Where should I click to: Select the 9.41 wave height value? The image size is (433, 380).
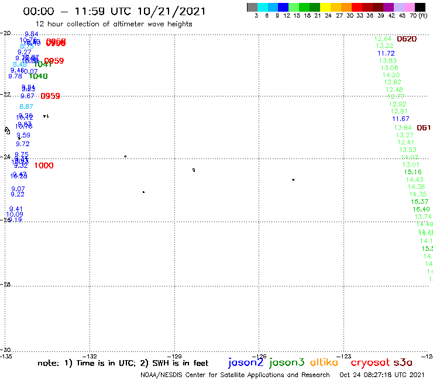(16, 209)
